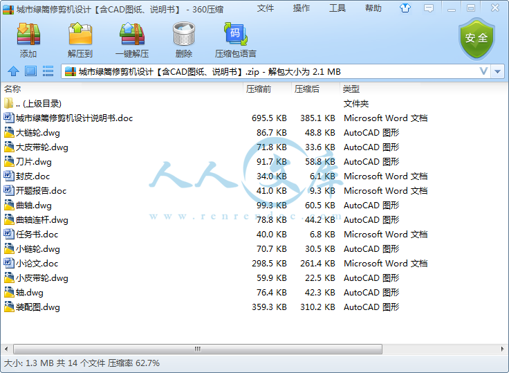The height and width of the screenshot is (373, 509).
Task: Click the green 安全 shield badge
Action: 476,39
